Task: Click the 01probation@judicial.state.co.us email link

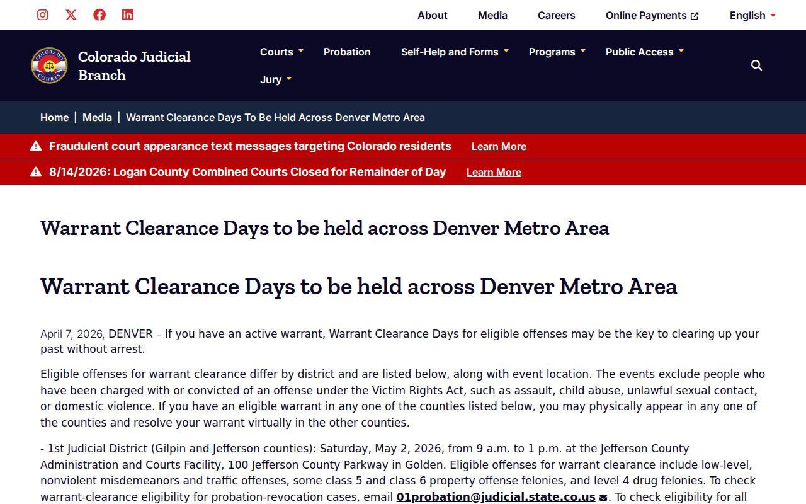Action: [496, 497]
